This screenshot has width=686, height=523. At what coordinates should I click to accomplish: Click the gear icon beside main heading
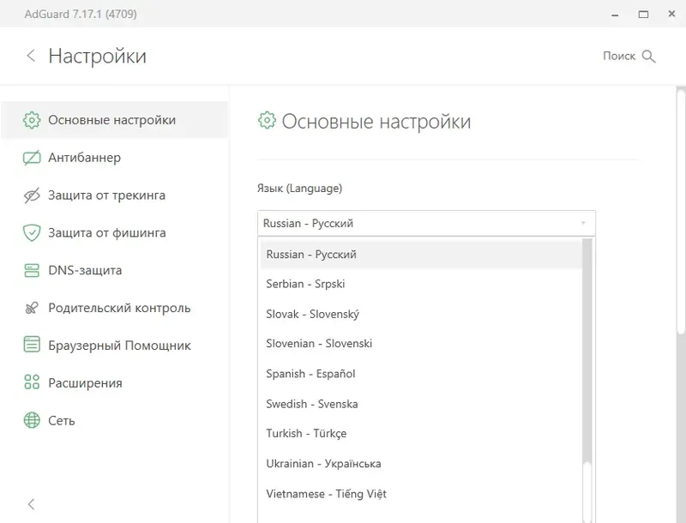pos(267,120)
